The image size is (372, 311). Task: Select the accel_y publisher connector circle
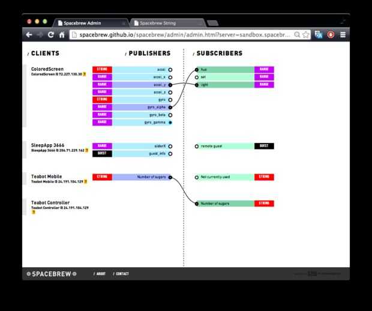point(170,85)
